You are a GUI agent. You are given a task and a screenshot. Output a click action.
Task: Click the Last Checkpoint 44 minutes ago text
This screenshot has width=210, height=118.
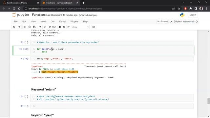(x=62, y=15)
